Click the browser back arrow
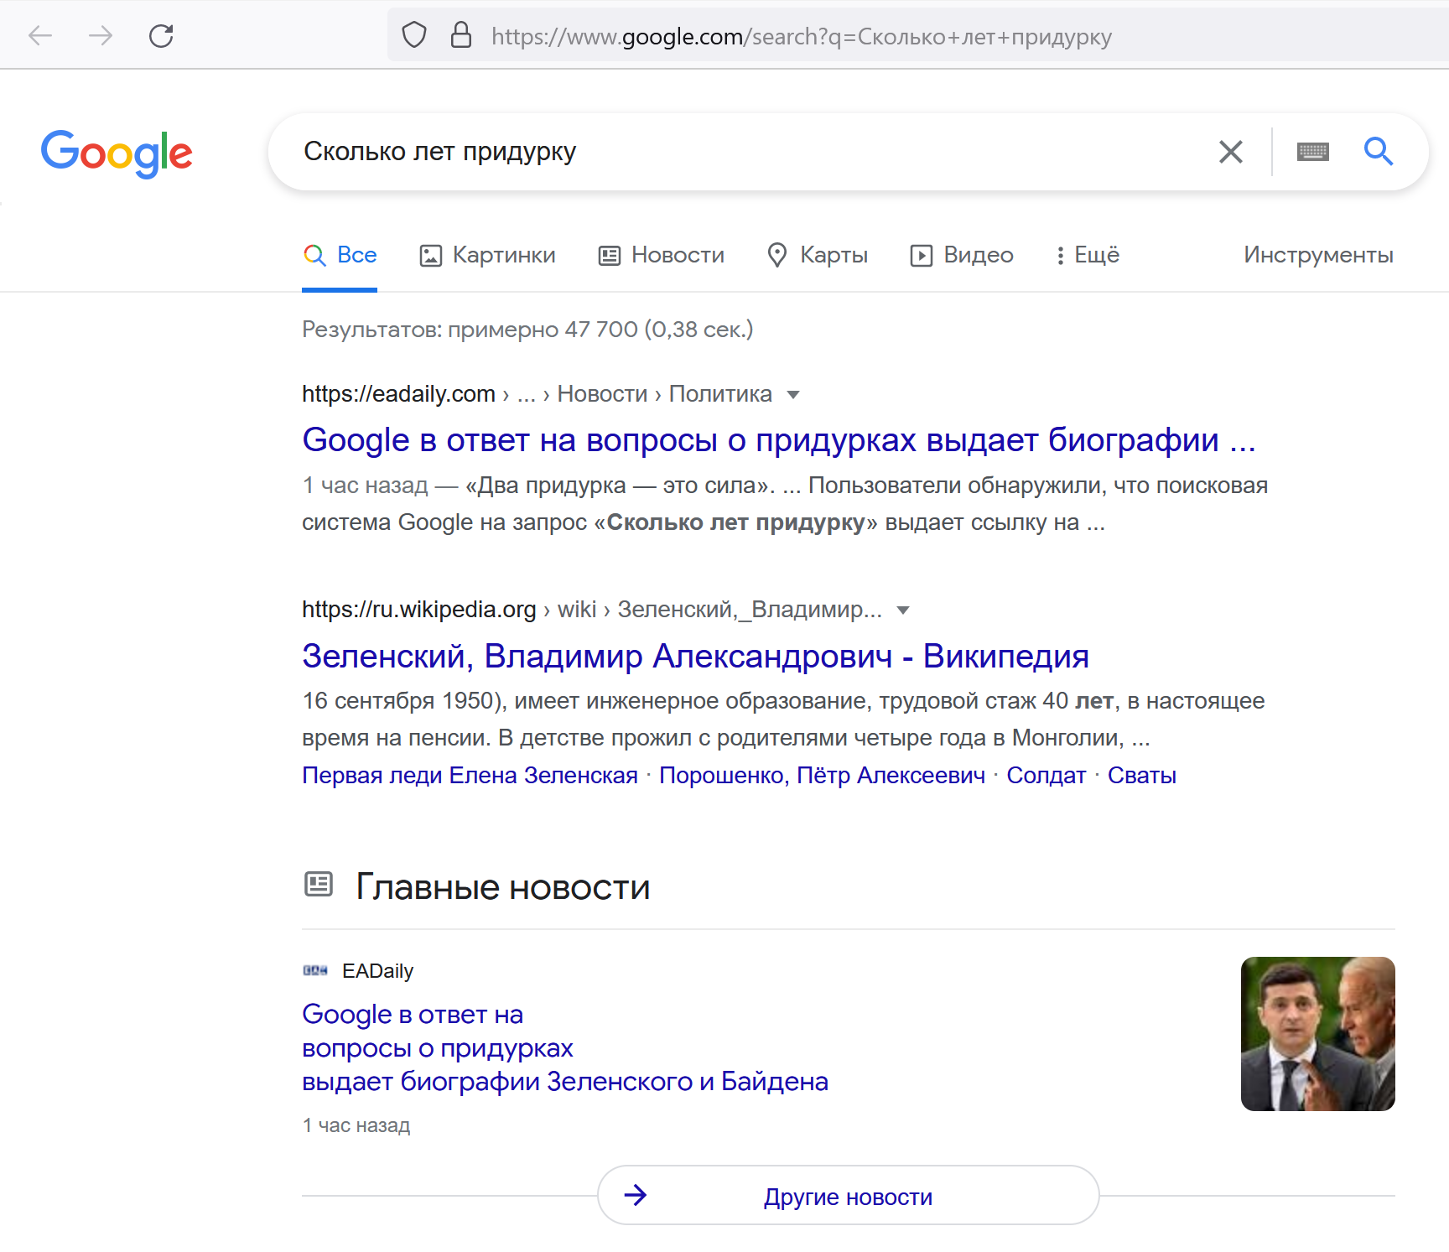Screen dimensions: 1449x1252 (40, 35)
